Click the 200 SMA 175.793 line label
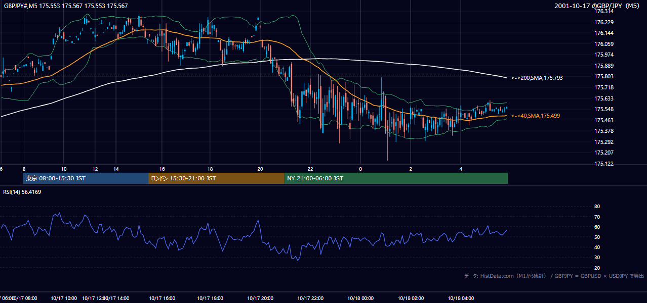The width and height of the screenshot is (647, 303). click(x=537, y=78)
